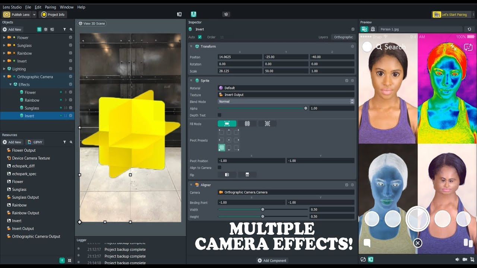Switch Objects panel to hierarchy list view

(x=39, y=29)
